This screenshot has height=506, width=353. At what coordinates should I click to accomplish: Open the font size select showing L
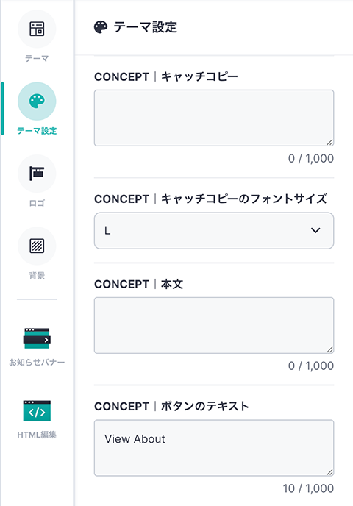[214, 230]
